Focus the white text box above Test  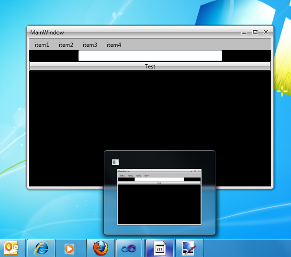(150, 56)
